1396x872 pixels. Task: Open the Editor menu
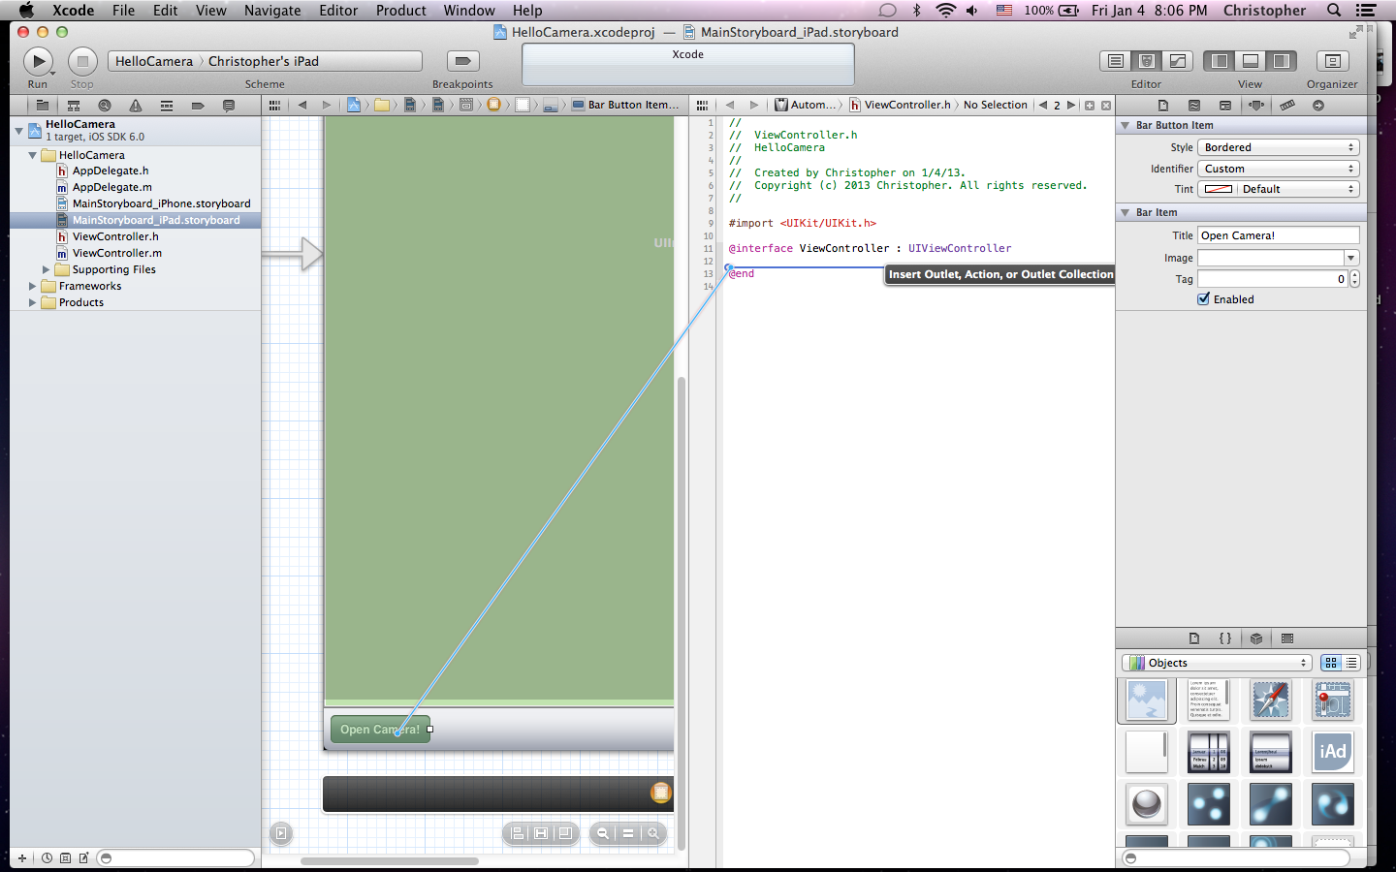click(x=338, y=11)
